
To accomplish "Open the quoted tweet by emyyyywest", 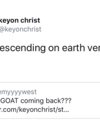I will pos(50,100).
